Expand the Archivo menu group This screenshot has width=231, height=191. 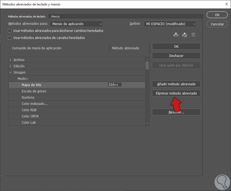pos(10,60)
